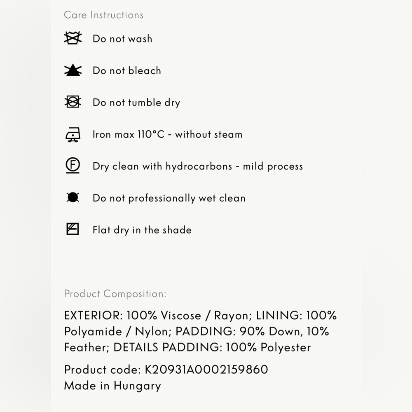Tap the 'Flat dry in the shade' text
This screenshot has width=412, height=412.
pos(142,230)
